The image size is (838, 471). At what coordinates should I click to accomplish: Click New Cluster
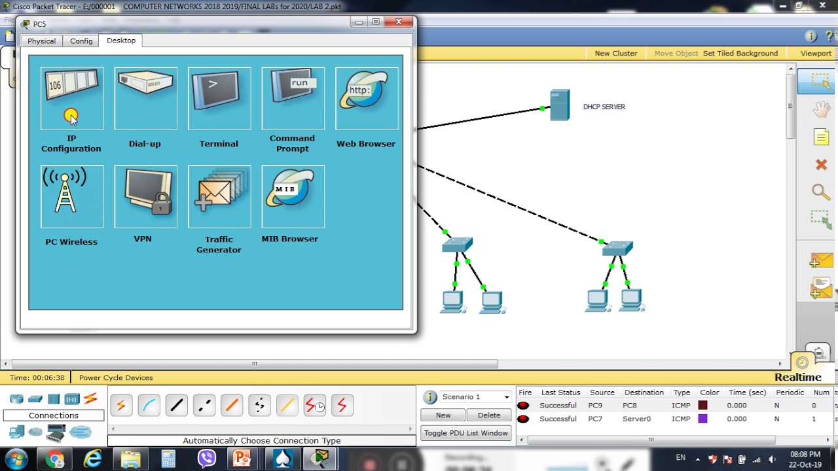tap(615, 54)
